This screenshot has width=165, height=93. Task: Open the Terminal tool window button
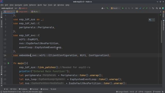click(34, 89)
